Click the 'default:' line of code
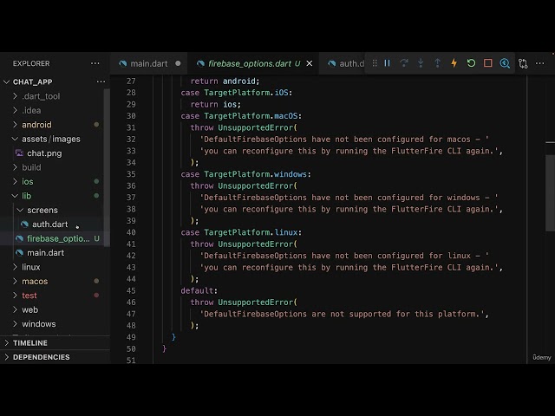This screenshot has width=555, height=416. click(199, 290)
